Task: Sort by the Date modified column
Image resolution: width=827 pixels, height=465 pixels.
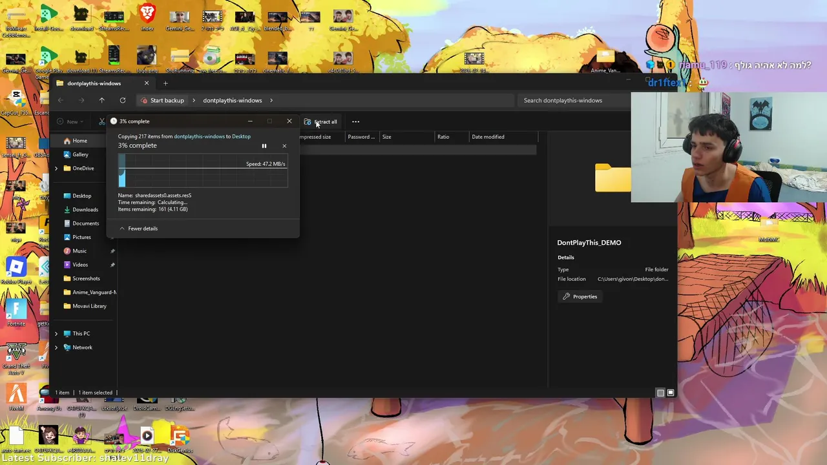Action: 503,137
